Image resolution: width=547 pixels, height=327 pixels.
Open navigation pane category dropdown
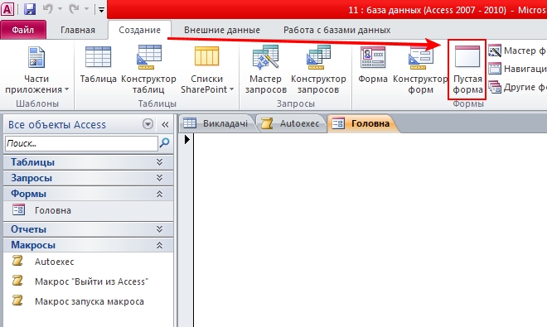click(x=148, y=124)
